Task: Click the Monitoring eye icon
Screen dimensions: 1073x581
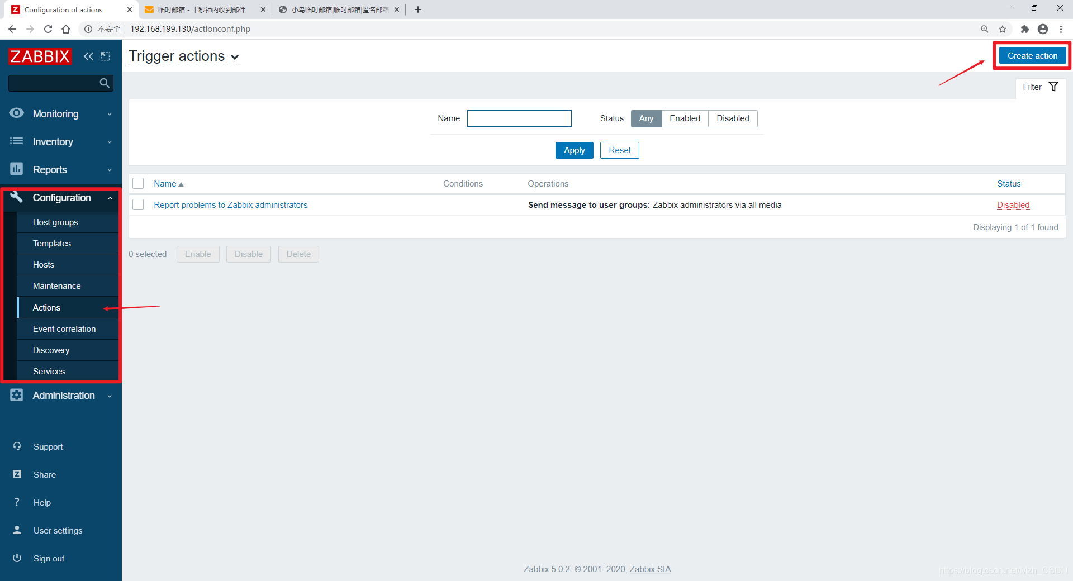Action: tap(17, 113)
